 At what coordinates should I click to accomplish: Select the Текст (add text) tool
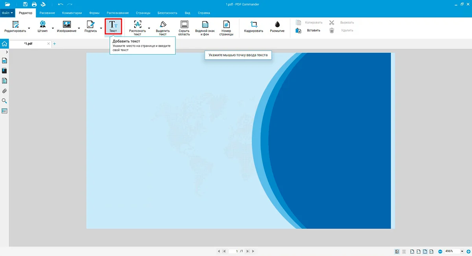(113, 26)
